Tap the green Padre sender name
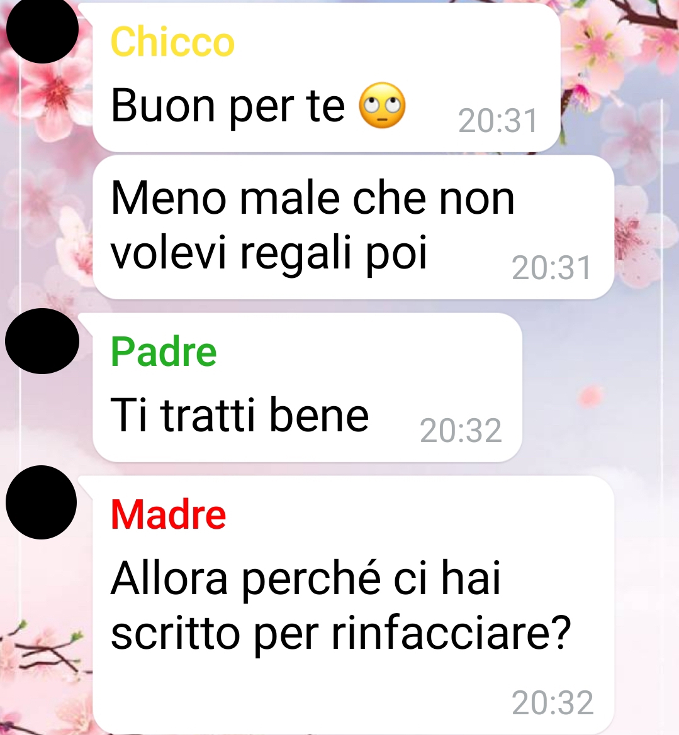 [163, 351]
